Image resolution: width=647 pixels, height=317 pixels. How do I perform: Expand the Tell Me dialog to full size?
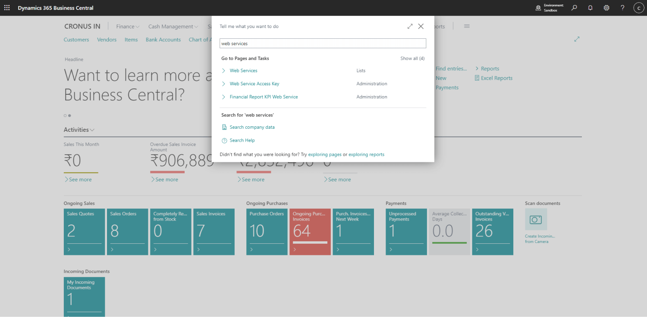(410, 26)
